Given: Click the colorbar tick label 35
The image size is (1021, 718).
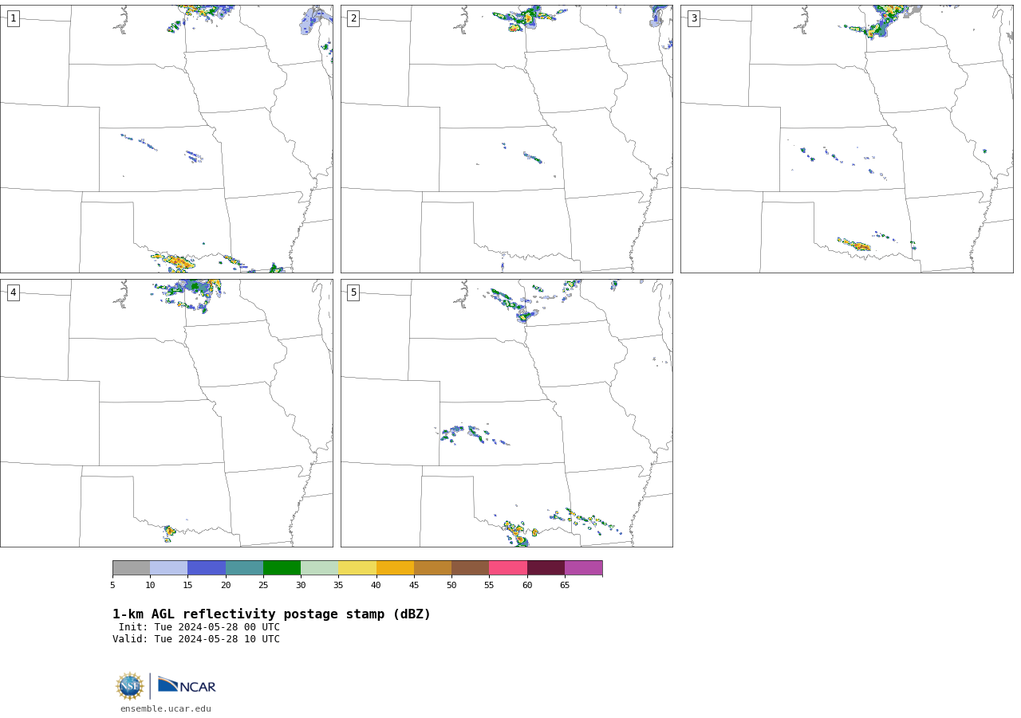Looking at the screenshot, I should pos(338,585).
